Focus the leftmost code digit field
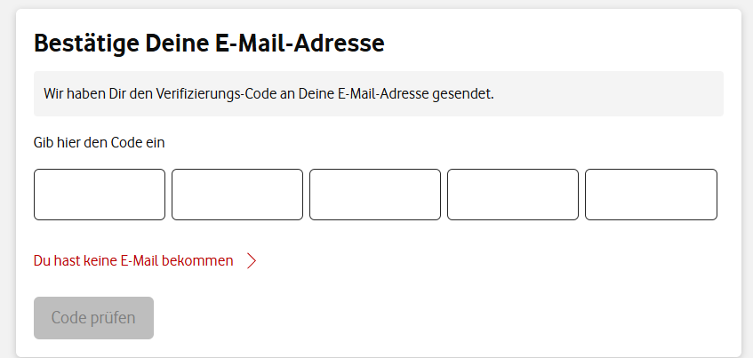The width and height of the screenshot is (753, 358). [100, 195]
